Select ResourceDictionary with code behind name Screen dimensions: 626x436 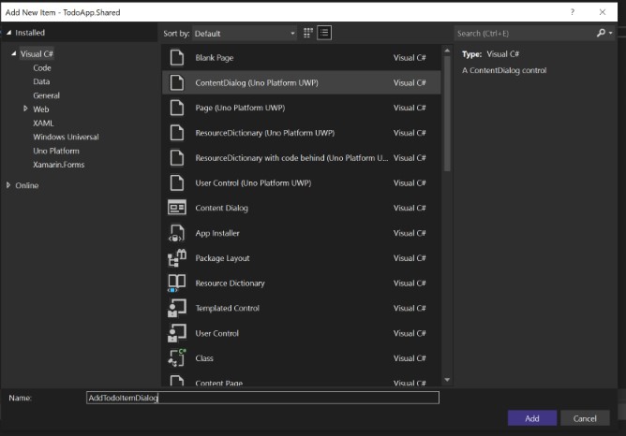tap(291, 158)
